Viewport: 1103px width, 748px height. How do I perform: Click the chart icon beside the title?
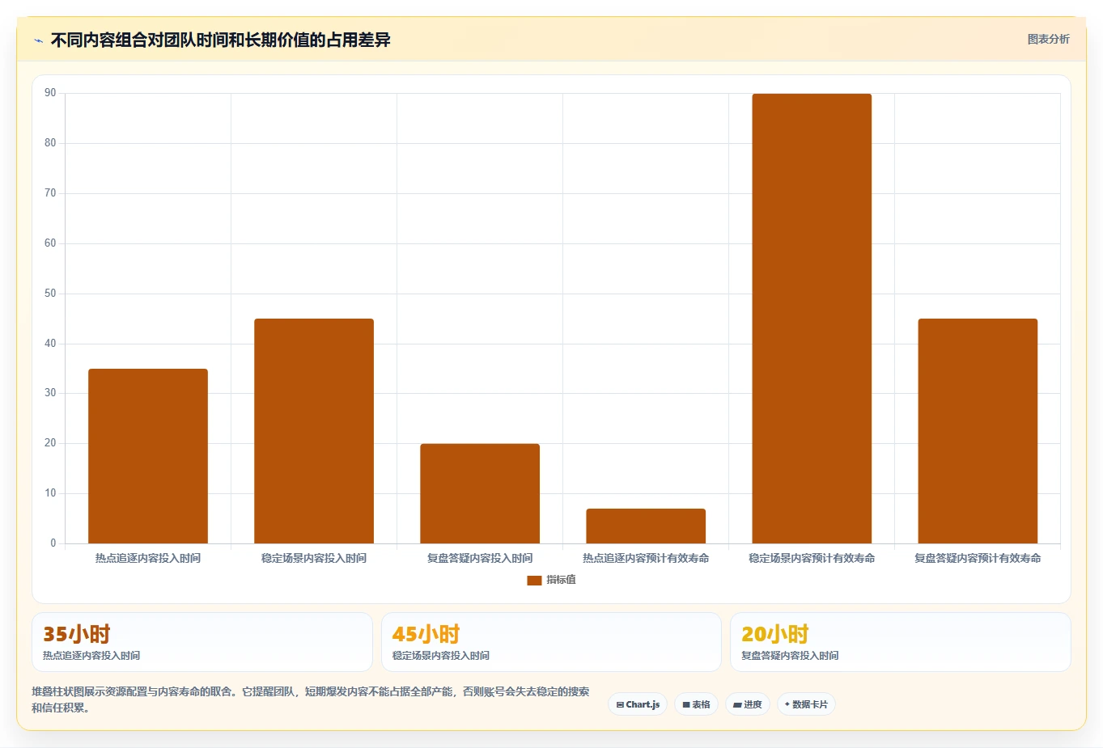coord(38,40)
